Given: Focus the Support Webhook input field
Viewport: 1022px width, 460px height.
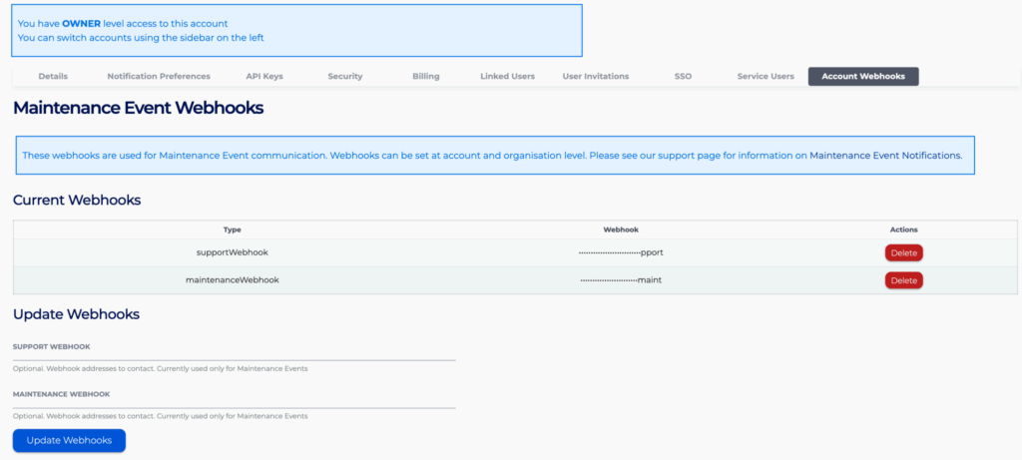Looking at the screenshot, I should (234, 354).
